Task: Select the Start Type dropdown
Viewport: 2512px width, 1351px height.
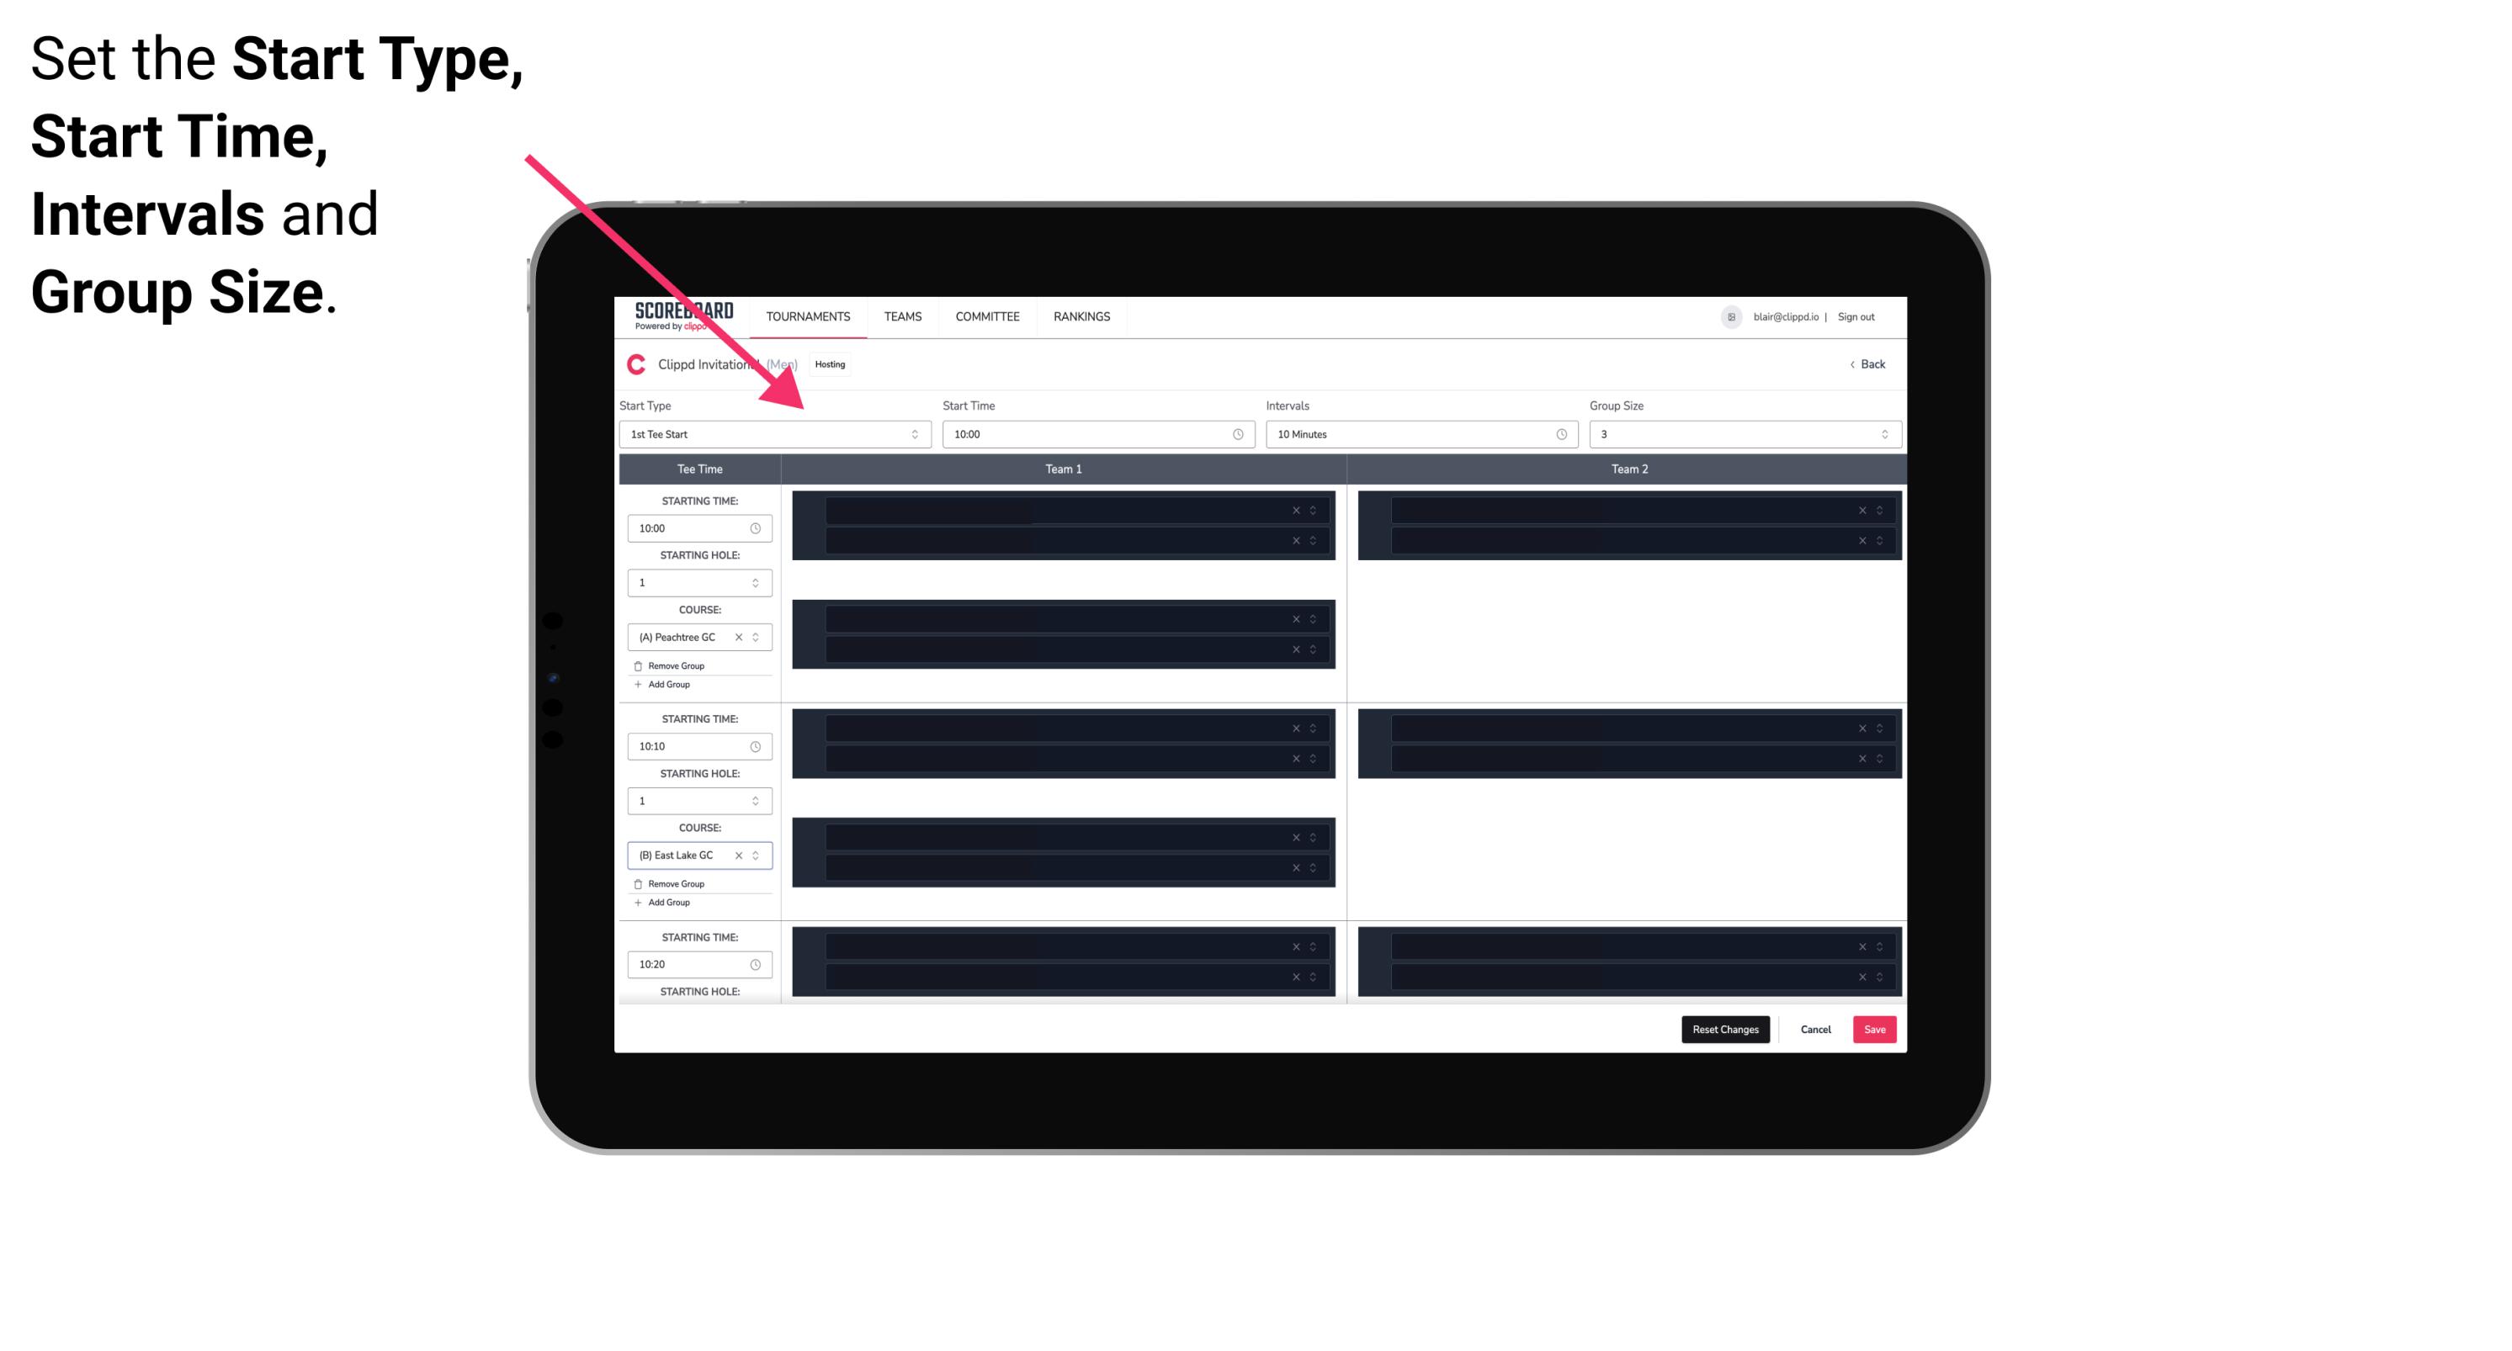Action: click(768, 434)
